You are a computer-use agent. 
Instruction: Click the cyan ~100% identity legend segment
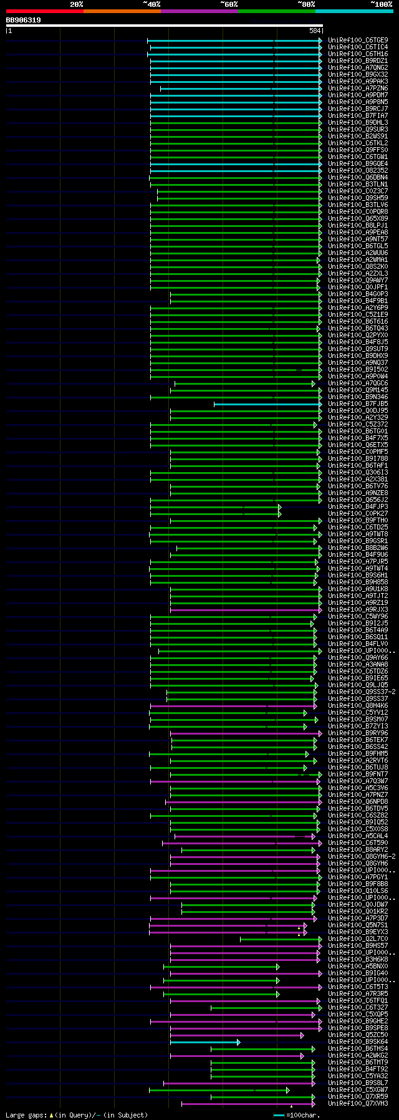coord(354,11)
